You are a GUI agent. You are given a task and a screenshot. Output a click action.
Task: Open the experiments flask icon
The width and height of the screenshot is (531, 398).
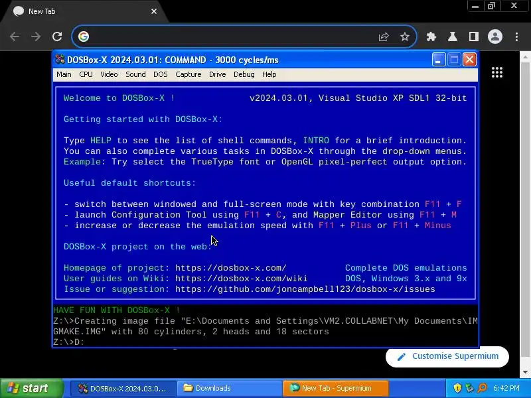(453, 36)
